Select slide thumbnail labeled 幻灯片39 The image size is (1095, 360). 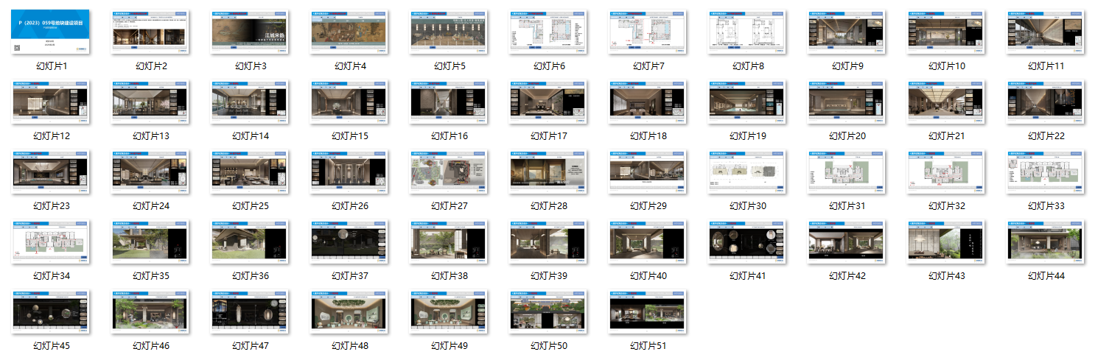point(548,242)
